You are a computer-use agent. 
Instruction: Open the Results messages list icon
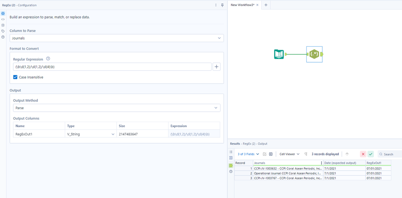coord(231,152)
